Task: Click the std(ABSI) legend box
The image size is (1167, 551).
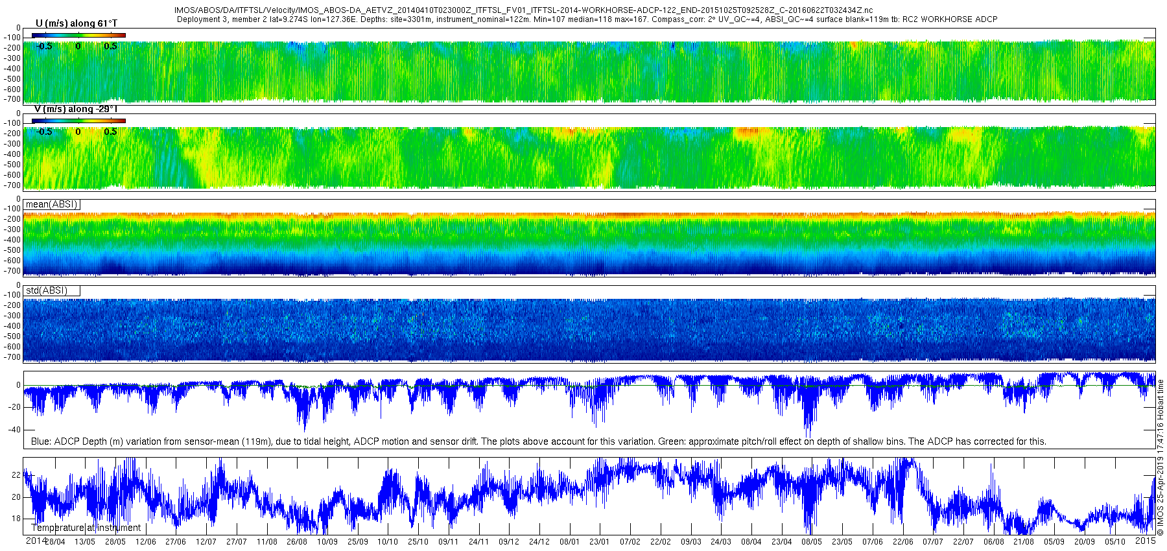Action: [x=52, y=290]
